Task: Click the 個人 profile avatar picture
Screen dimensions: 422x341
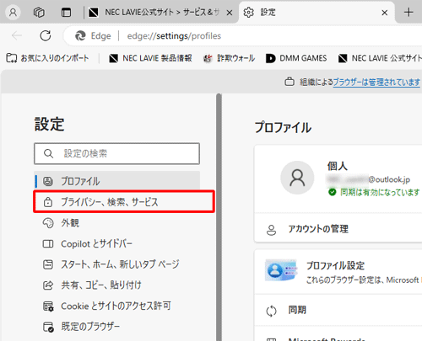Action: 297,178
